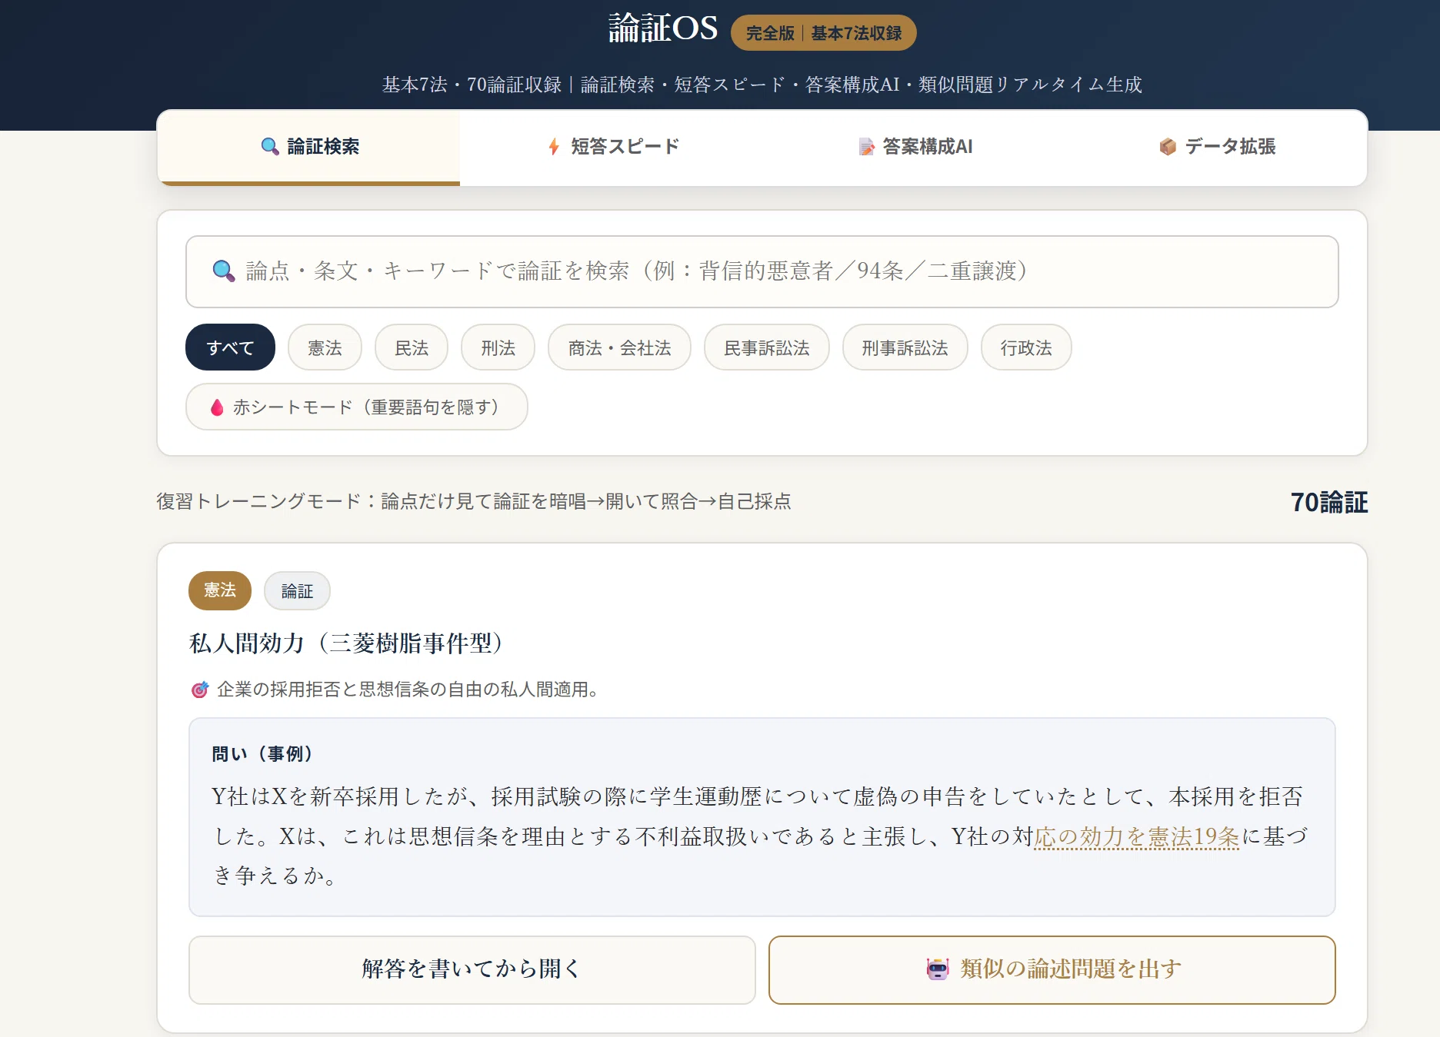Image resolution: width=1440 pixels, height=1037 pixels.
Task: Click the underlined 応の効力を憲法19条 link
Action: 1137,836
